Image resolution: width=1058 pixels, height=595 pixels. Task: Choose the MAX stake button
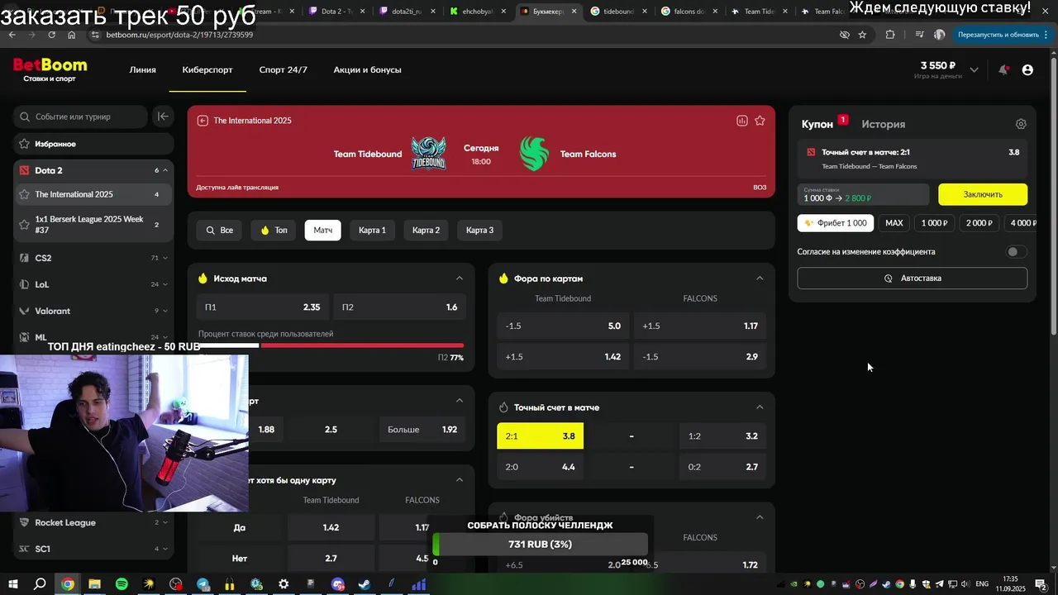(894, 223)
